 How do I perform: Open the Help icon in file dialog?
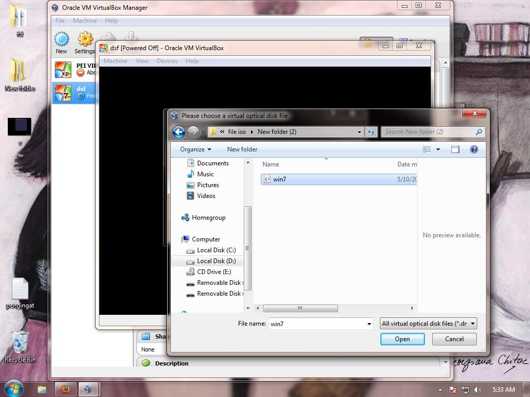(x=474, y=149)
